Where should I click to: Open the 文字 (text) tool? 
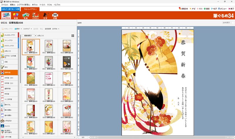coord(45,16)
